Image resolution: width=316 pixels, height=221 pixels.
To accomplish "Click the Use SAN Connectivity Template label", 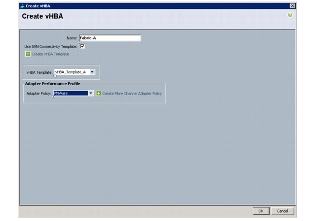I will click(x=51, y=47).
